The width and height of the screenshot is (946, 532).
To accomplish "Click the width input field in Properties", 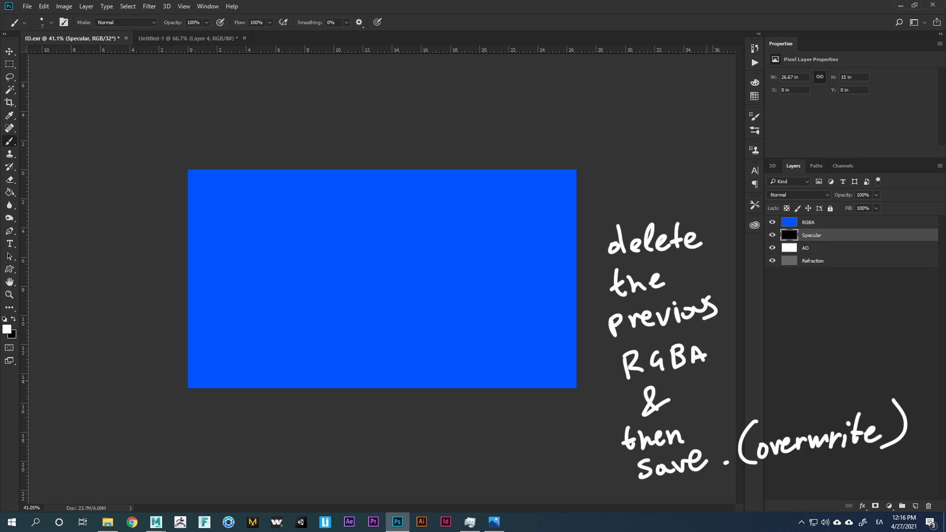I will click(794, 77).
